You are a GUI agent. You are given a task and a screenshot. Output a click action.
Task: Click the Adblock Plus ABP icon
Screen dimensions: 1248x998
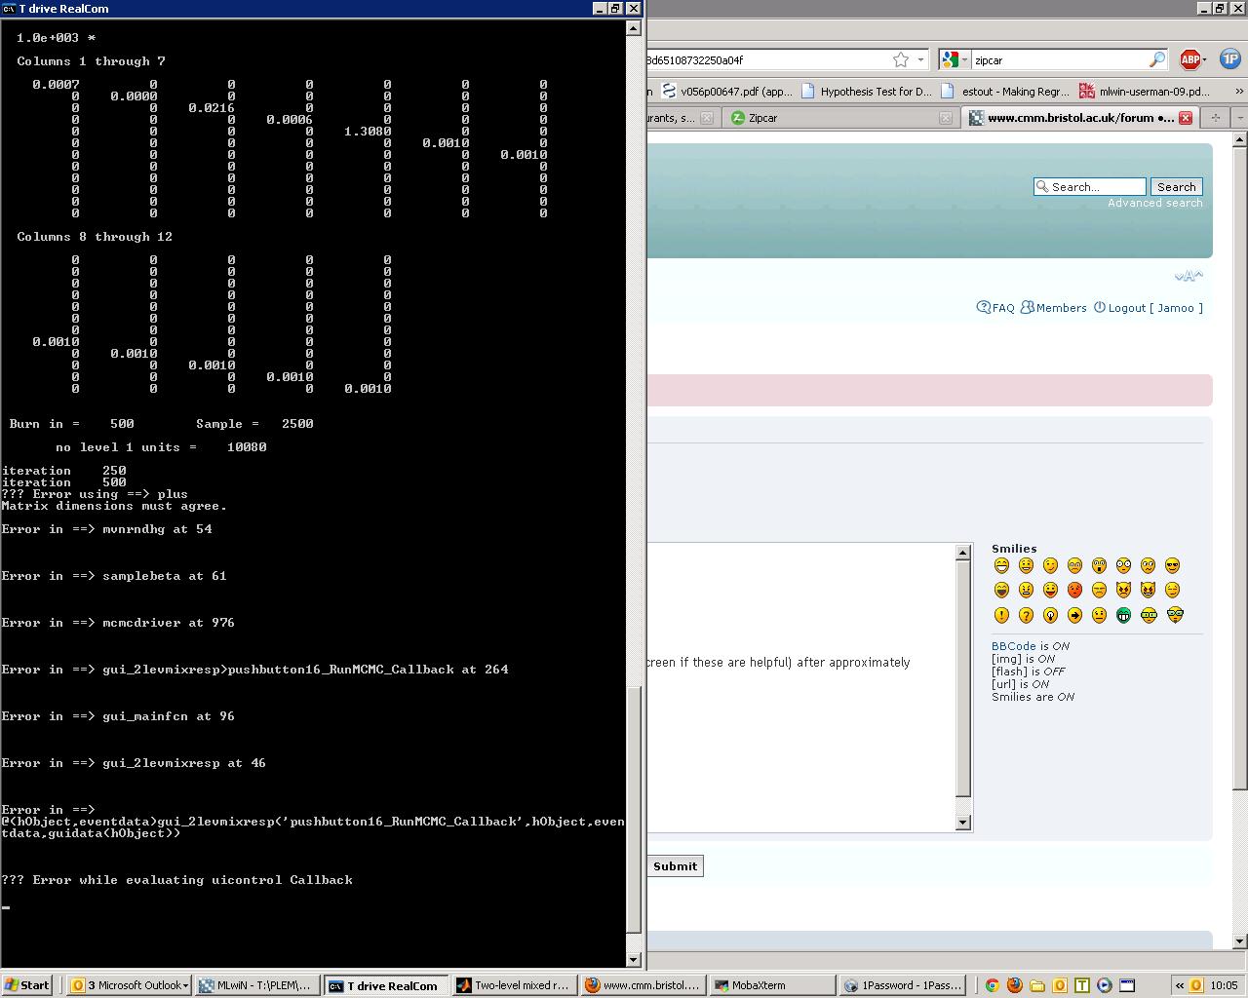[1190, 59]
